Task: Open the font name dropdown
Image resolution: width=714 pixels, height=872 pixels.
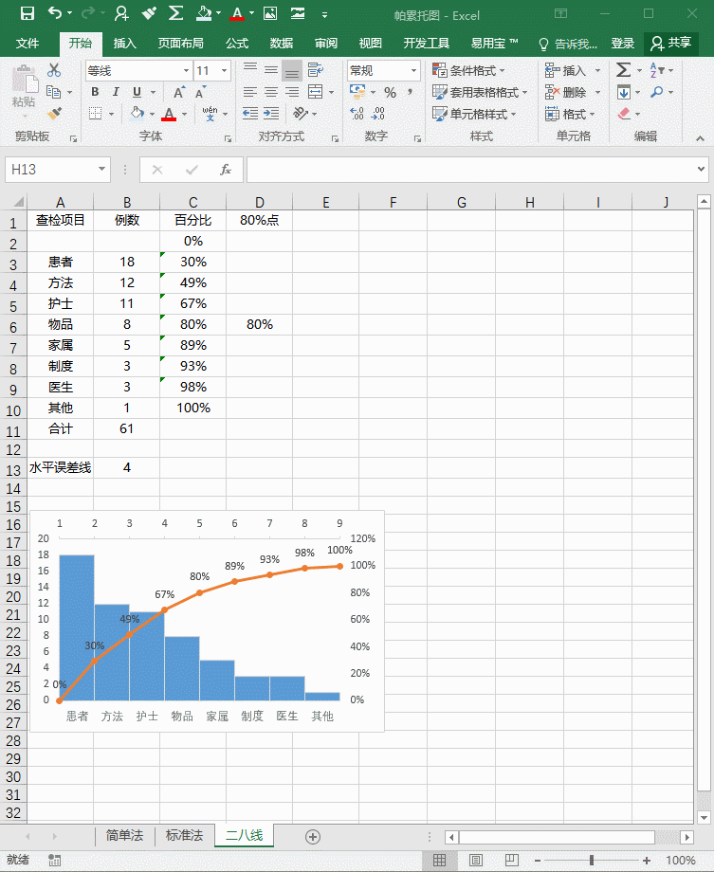Action: pos(186,71)
